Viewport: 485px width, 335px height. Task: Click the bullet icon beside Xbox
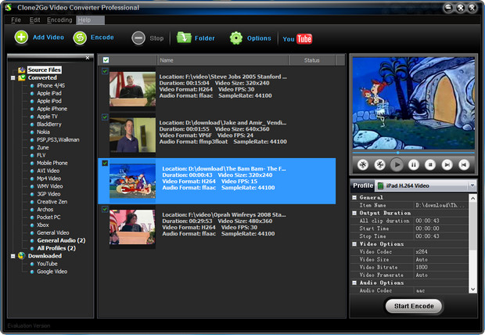point(32,225)
